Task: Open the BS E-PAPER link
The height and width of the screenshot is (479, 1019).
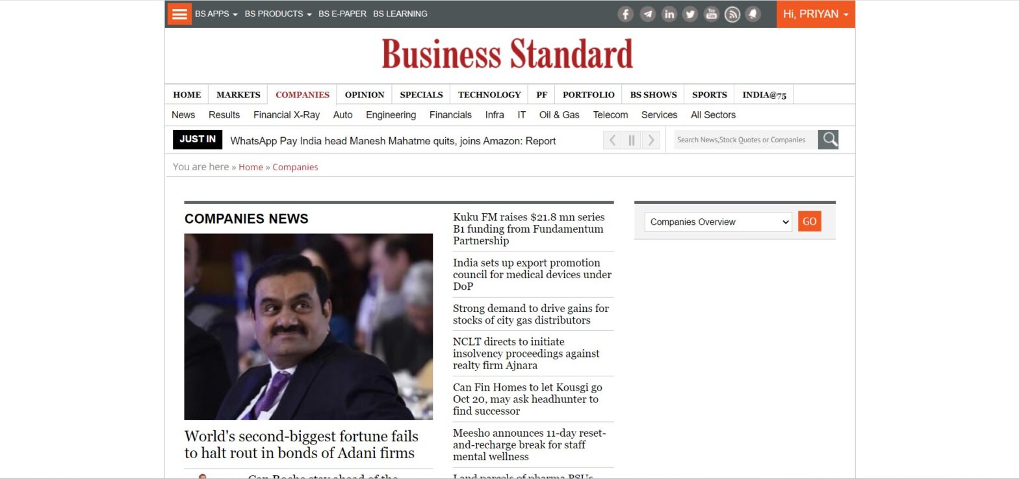Action: tap(342, 14)
